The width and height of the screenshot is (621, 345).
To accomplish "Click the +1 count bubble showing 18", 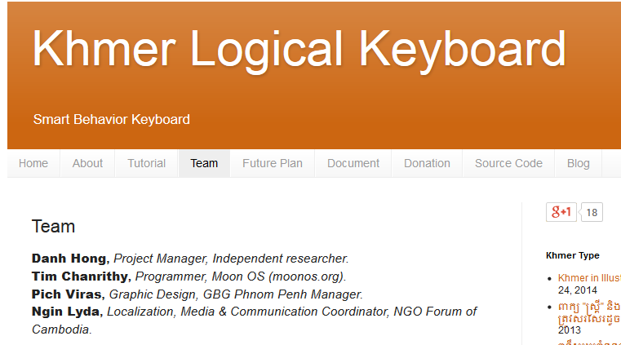I will pos(592,213).
